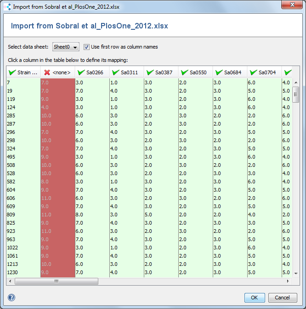Click the scroll up arrow of table
Image resolution: width=306 pixels, height=309 pixels.
[x=296, y=83]
